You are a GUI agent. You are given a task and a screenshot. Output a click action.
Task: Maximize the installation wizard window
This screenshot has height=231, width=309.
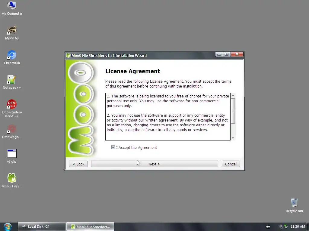pos(227,54)
